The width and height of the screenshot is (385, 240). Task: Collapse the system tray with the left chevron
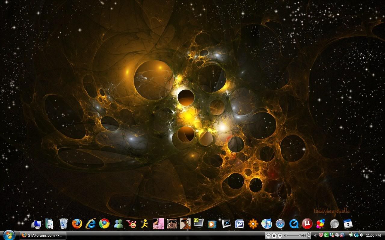(315, 235)
